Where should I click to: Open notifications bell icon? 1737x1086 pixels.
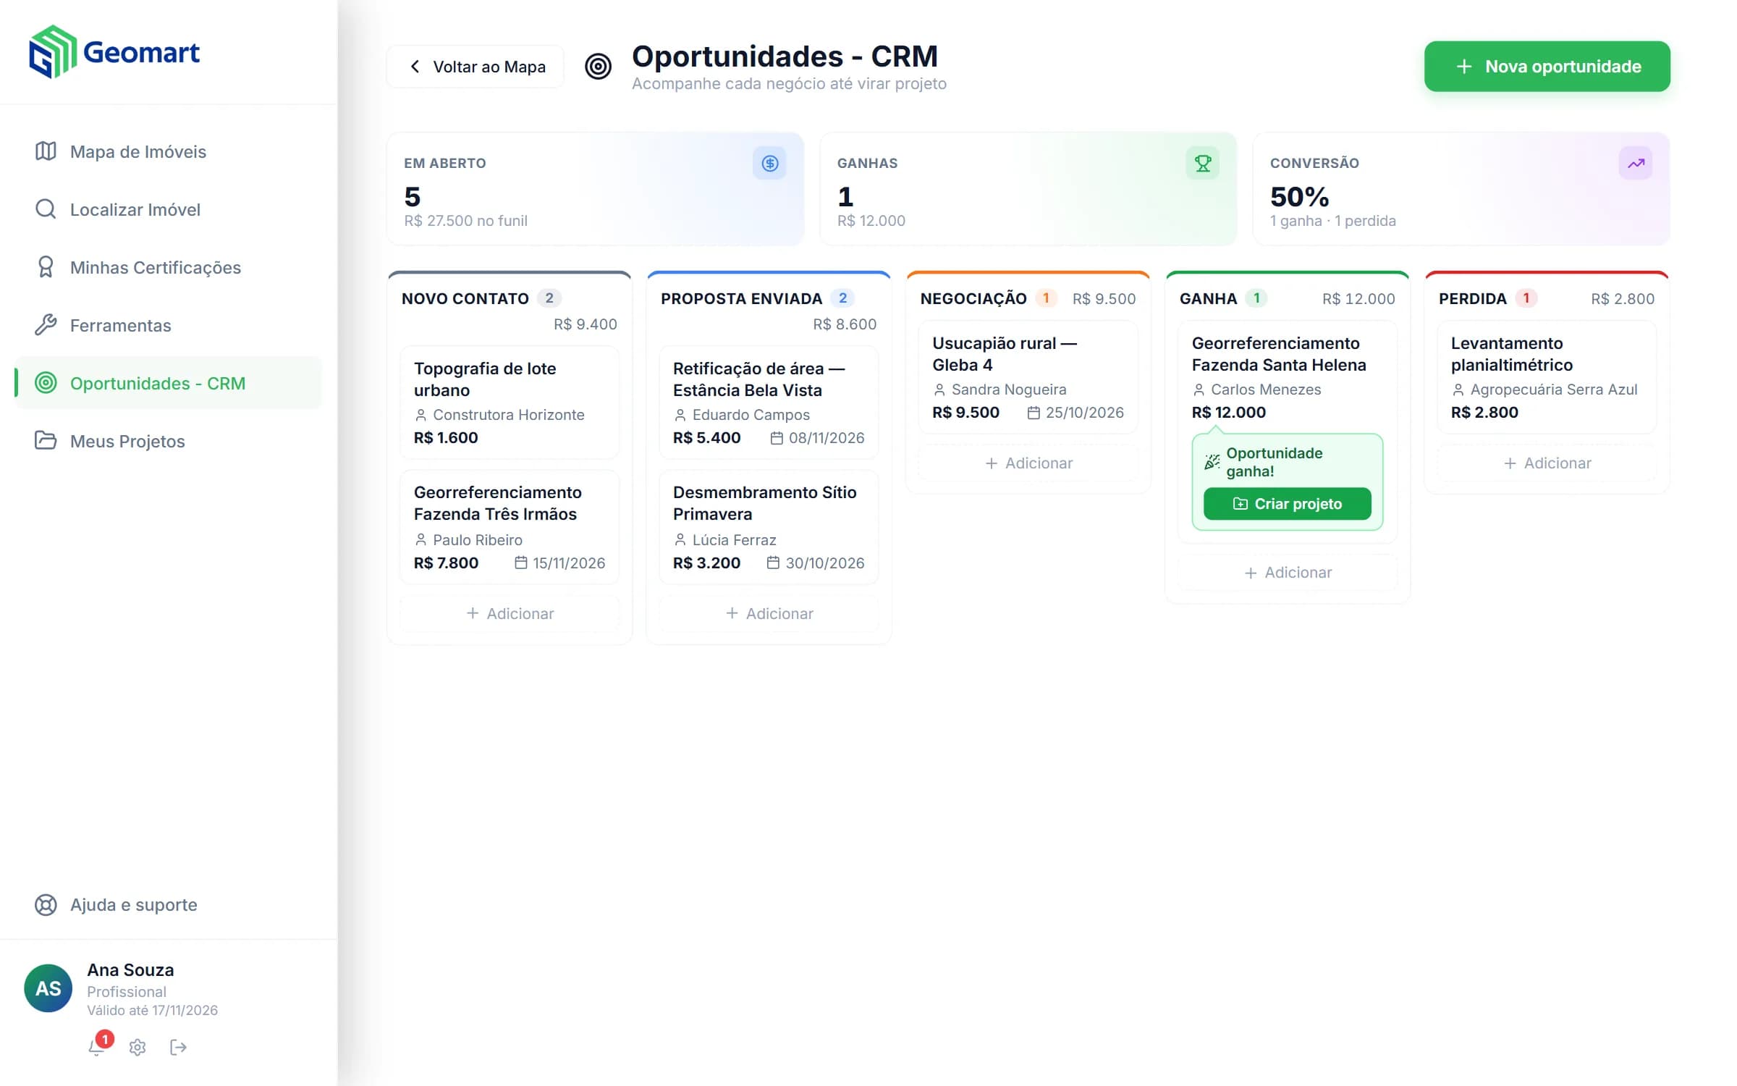(96, 1047)
